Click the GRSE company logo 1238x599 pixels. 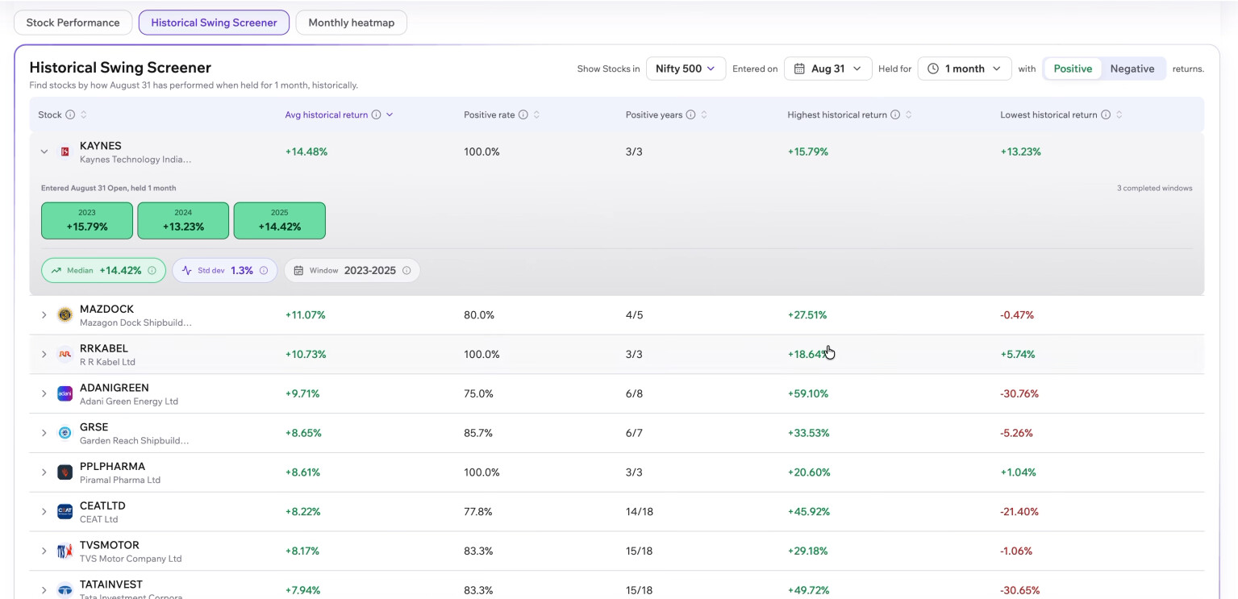tap(65, 433)
